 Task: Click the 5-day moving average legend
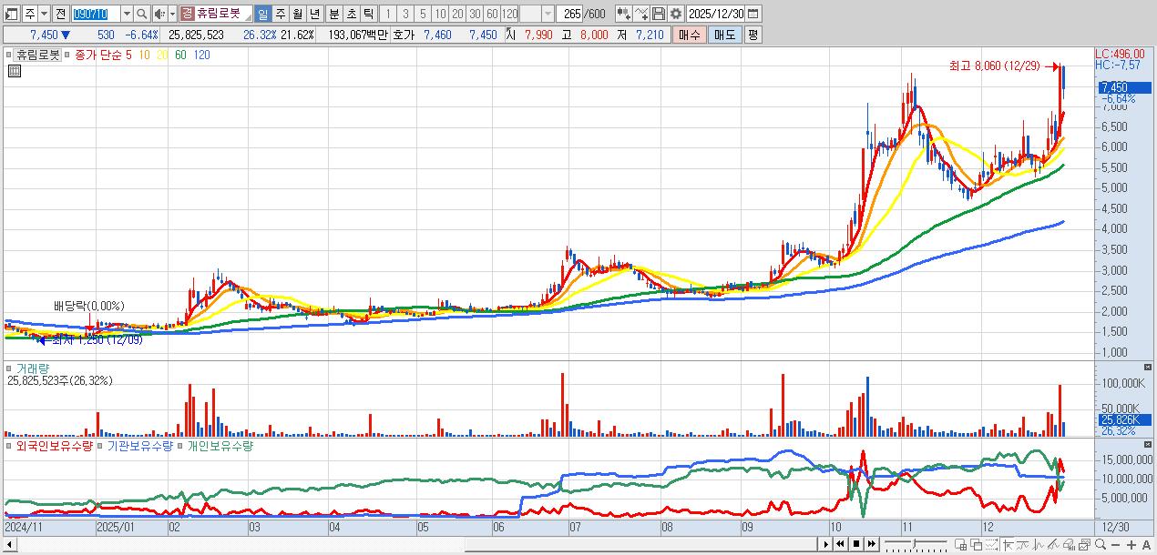(x=128, y=55)
